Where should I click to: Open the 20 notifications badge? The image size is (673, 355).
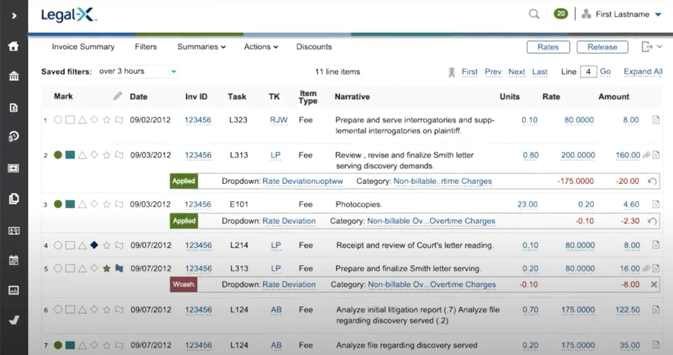click(560, 14)
